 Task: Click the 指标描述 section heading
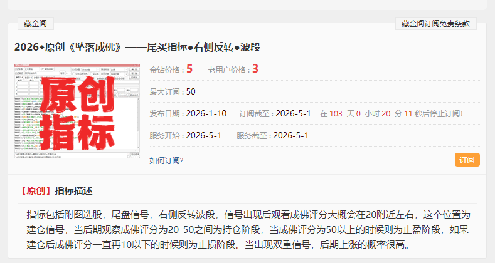(x=73, y=190)
